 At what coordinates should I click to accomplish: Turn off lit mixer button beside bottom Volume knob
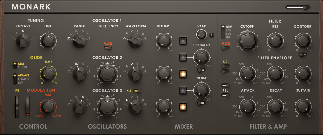[183, 107]
